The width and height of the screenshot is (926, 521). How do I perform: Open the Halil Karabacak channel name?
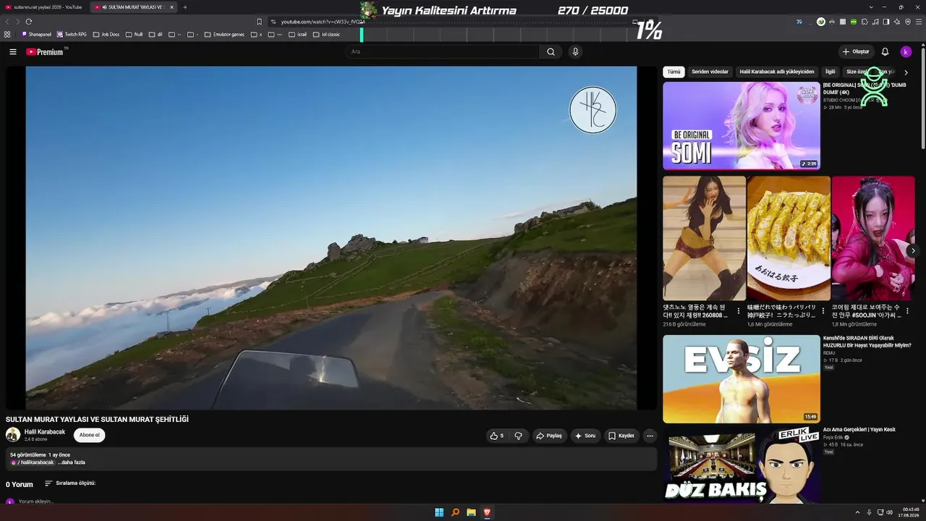(45, 432)
